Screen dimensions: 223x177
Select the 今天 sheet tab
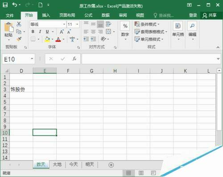click(x=74, y=164)
